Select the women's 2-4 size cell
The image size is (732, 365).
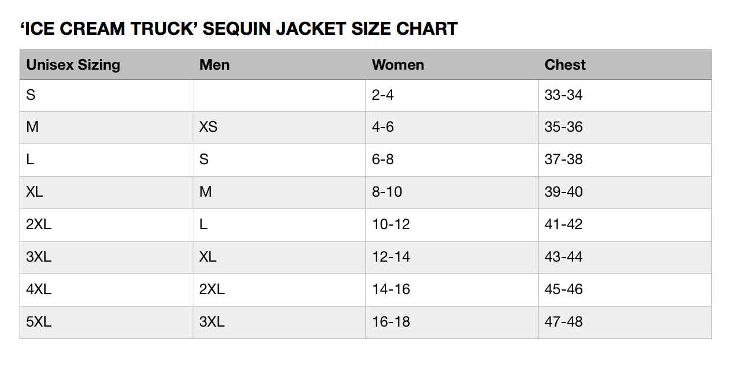[x=383, y=94]
